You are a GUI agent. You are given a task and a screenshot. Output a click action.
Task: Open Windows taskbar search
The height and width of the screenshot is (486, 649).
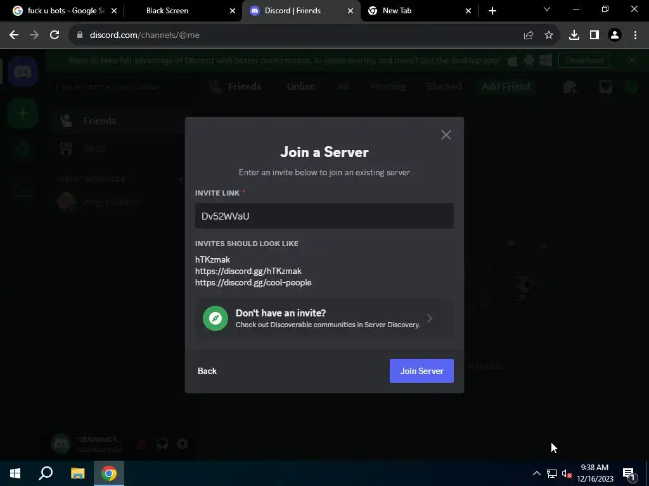pyautogui.click(x=46, y=473)
